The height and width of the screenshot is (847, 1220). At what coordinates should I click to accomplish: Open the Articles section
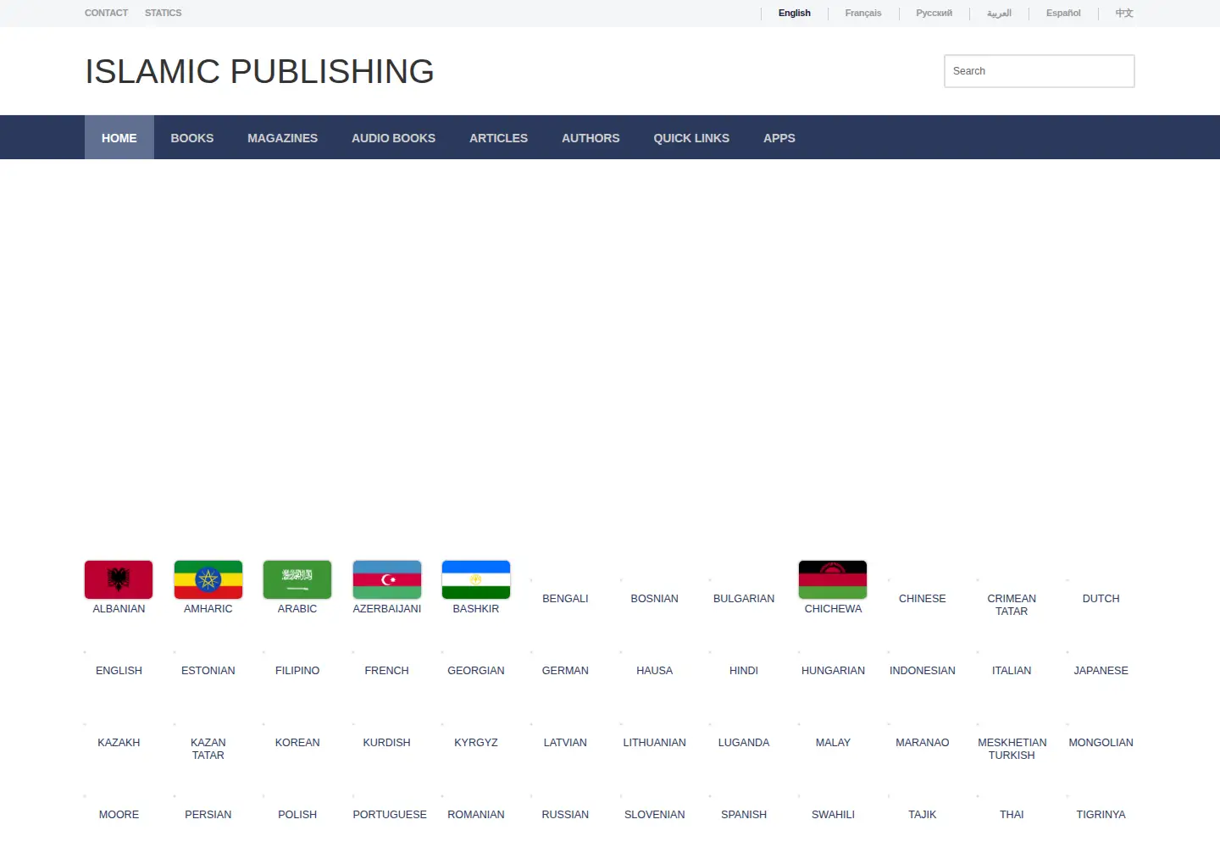coord(499,138)
